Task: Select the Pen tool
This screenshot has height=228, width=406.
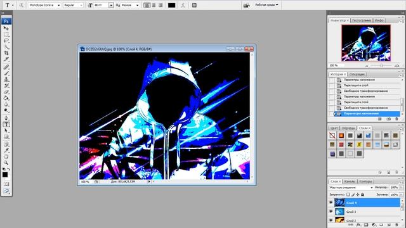Action: 6,118
